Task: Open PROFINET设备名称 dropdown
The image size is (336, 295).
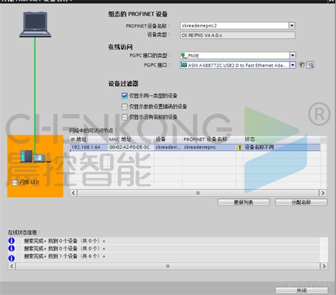Action: pos(292,26)
